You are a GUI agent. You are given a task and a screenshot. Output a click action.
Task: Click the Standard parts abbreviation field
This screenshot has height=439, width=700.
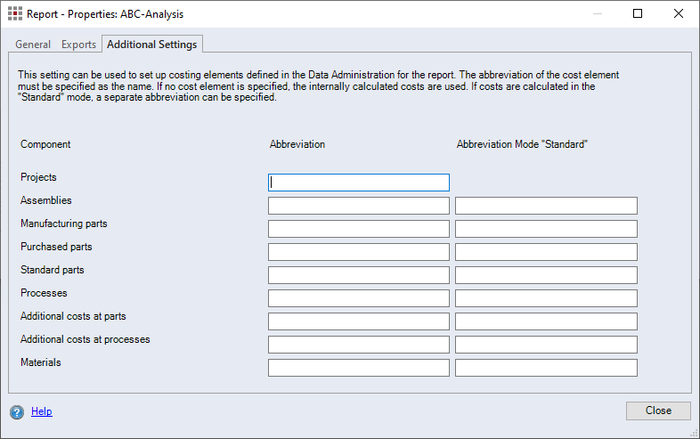tap(358, 275)
